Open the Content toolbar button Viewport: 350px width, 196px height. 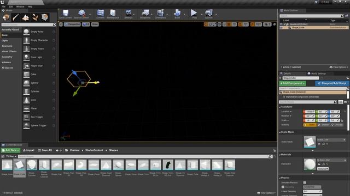tap(101, 14)
